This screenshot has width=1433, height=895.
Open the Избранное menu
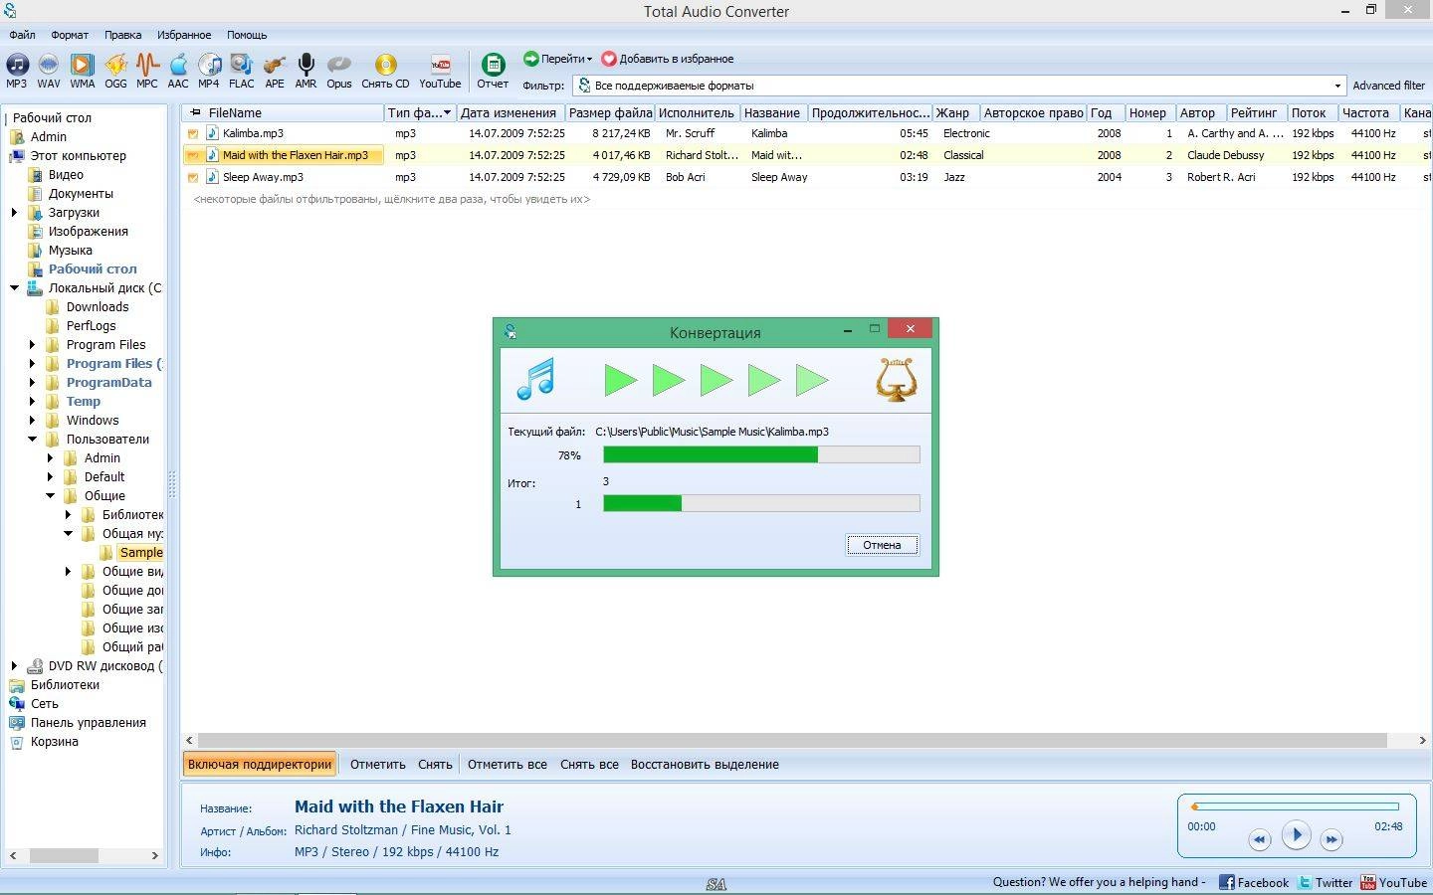(x=184, y=35)
